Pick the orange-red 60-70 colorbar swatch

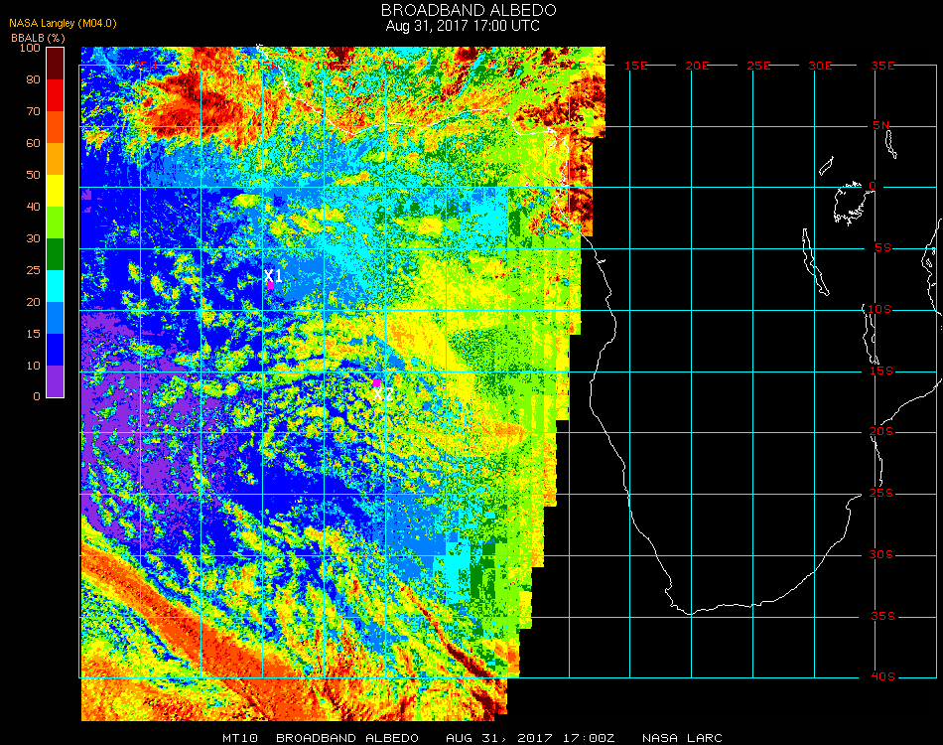[56, 127]
